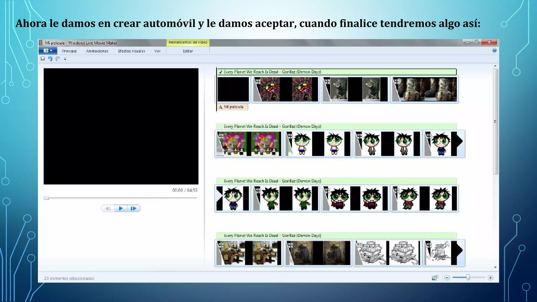Click the Movie Maker film icon in title bar
The height and width of the screenshot is (302, 537).
pyautogui.click(x=41, y=42)
